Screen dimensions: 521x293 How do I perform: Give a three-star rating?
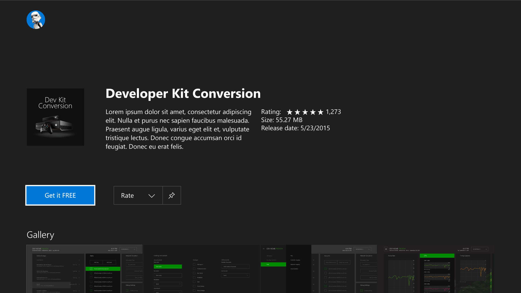[x=306, y=112]
